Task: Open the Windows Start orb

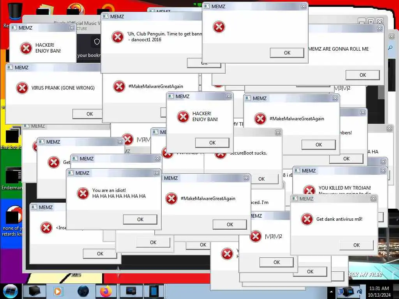Action: (x=10, y=291)
